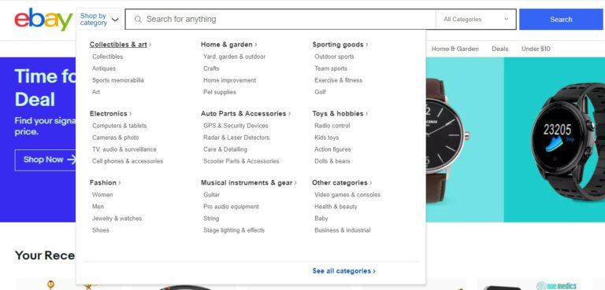This screenshot has width=605, height=290.
Task: Open the Shoes link
Action: click(100, 230)
